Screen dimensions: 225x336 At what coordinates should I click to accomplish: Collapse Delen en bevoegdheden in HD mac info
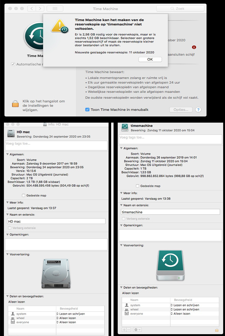pos(8,296)
